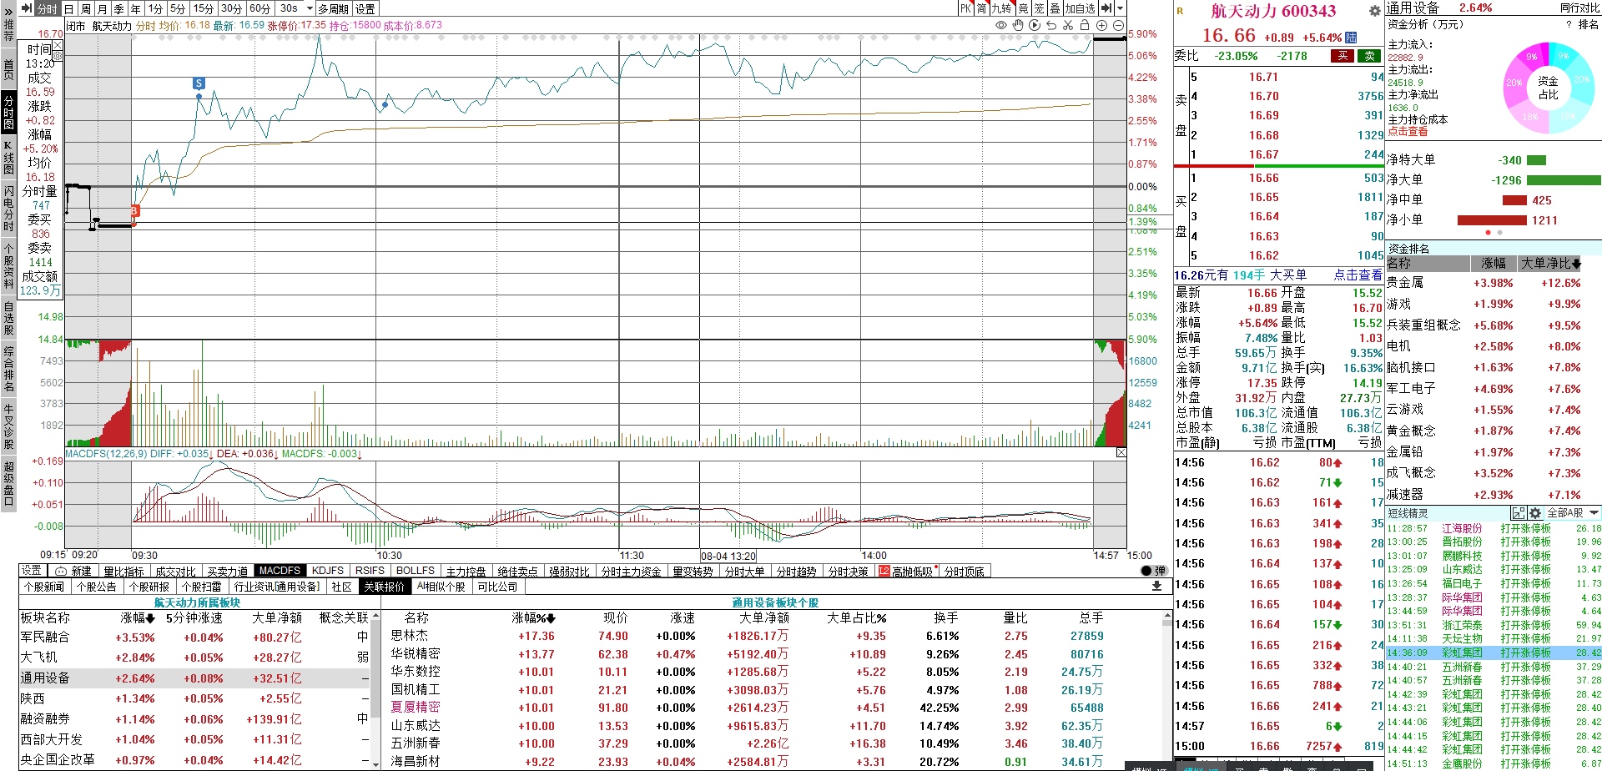Click the 点击查看 link for big orders

[x=1358, y=275]
